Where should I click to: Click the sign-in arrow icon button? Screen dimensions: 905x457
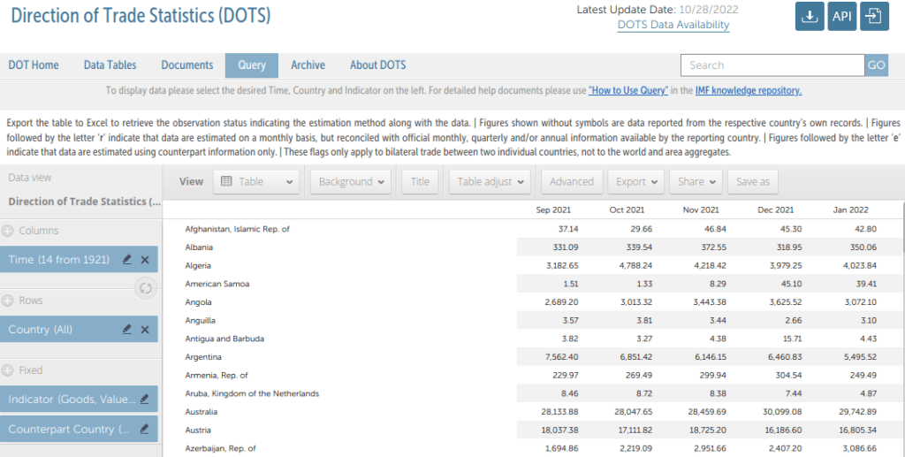[874, 17]
